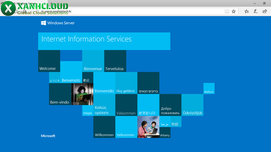Screen dimensions: 271x152
Task: Click the Vitejte tile
Action: pyautogui.click(x=88, y=110)
